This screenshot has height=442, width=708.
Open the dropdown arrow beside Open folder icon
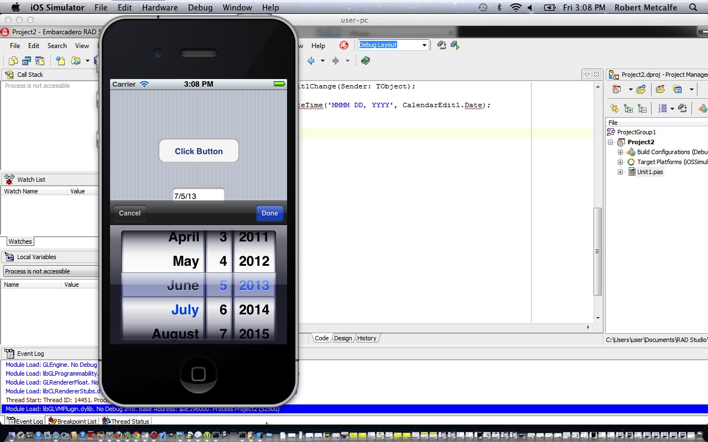tap(87, 61)
